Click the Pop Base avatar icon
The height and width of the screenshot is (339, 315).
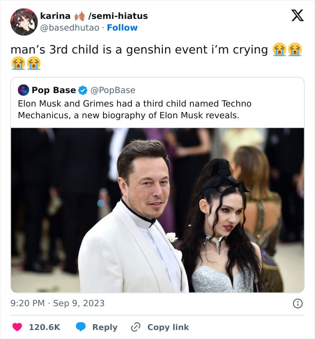coord(23,90)
